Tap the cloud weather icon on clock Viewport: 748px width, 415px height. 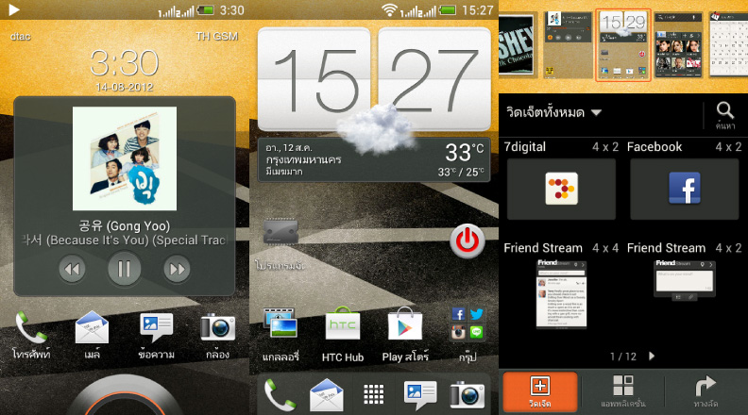coord(376,128)
